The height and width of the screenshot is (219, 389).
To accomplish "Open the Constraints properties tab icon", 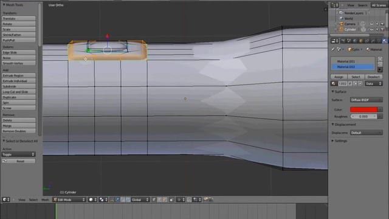I will pos(367,41).
